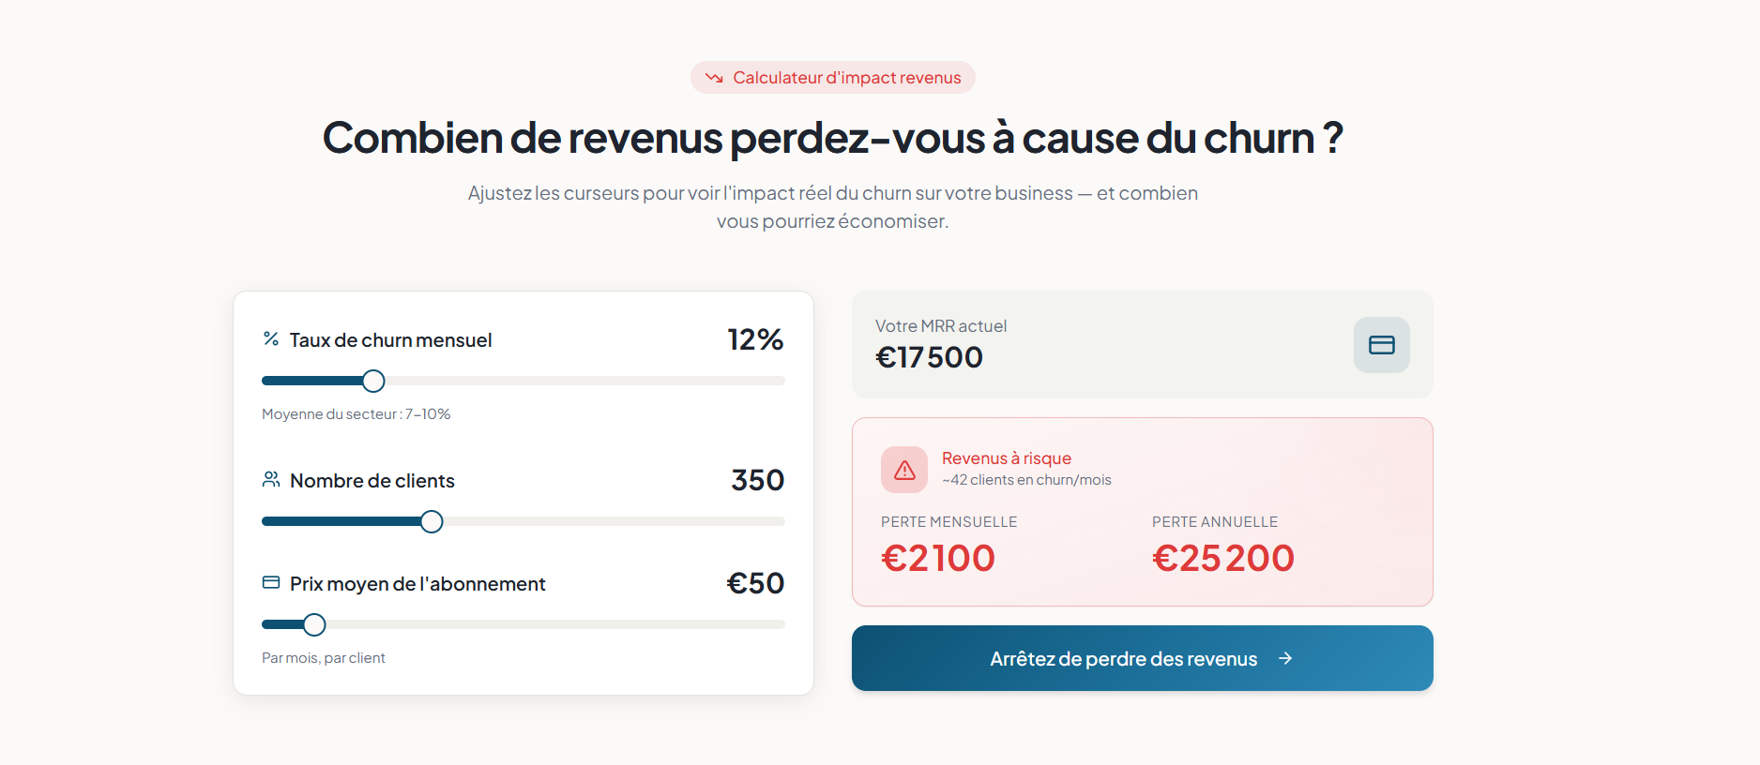Select the 350 customers value label
This screenshot has height=765, width=1760.
756,480
